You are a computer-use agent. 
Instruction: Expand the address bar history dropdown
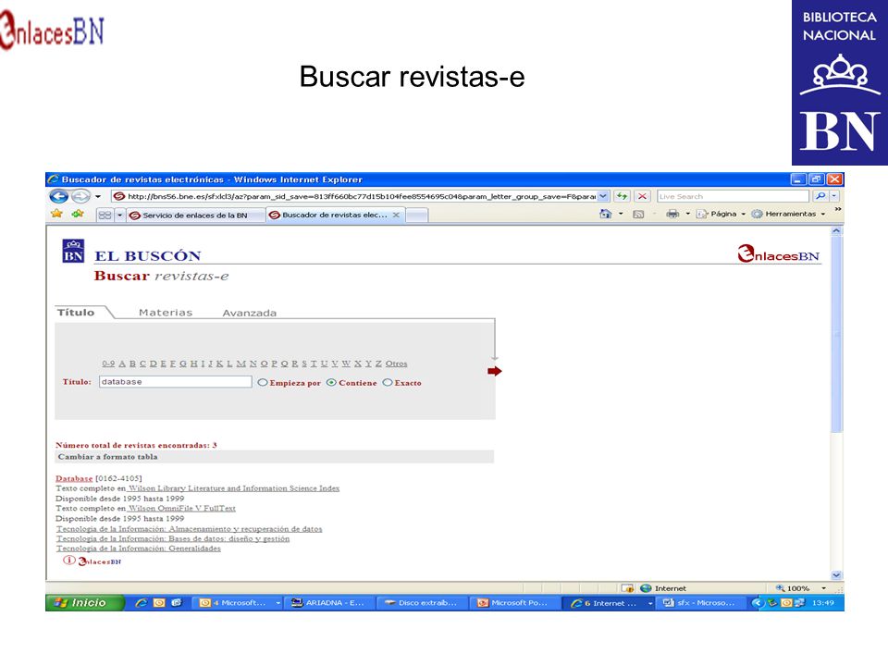coord(603,196)
